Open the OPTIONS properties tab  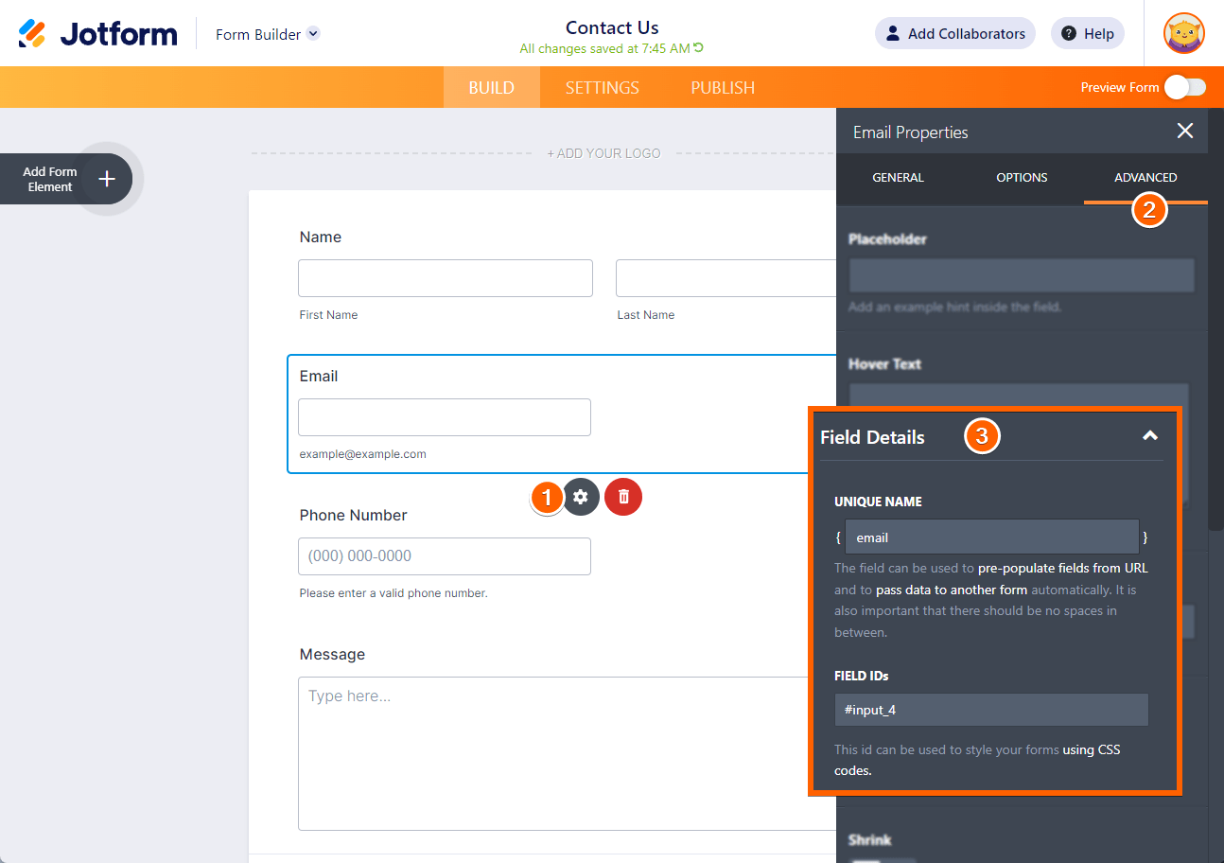(x=1022, y=178)
